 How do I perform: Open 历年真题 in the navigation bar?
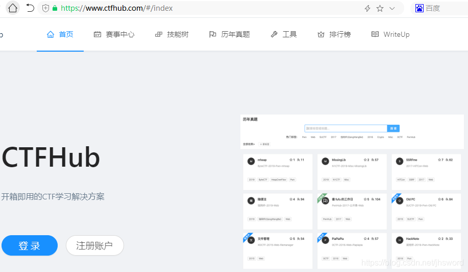(229, 34)
